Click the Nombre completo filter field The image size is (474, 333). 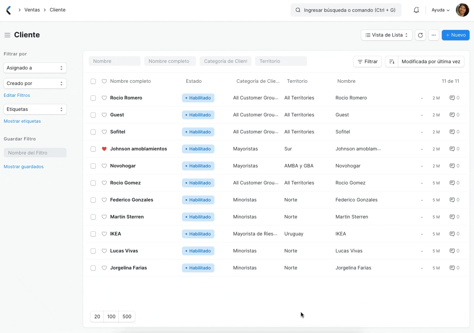coord(170,61)
